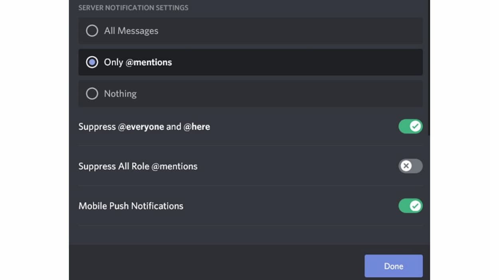This screenshot has height=280, width=499.
Task: Select the Only @mentions radio button
Action: point(92,62)
